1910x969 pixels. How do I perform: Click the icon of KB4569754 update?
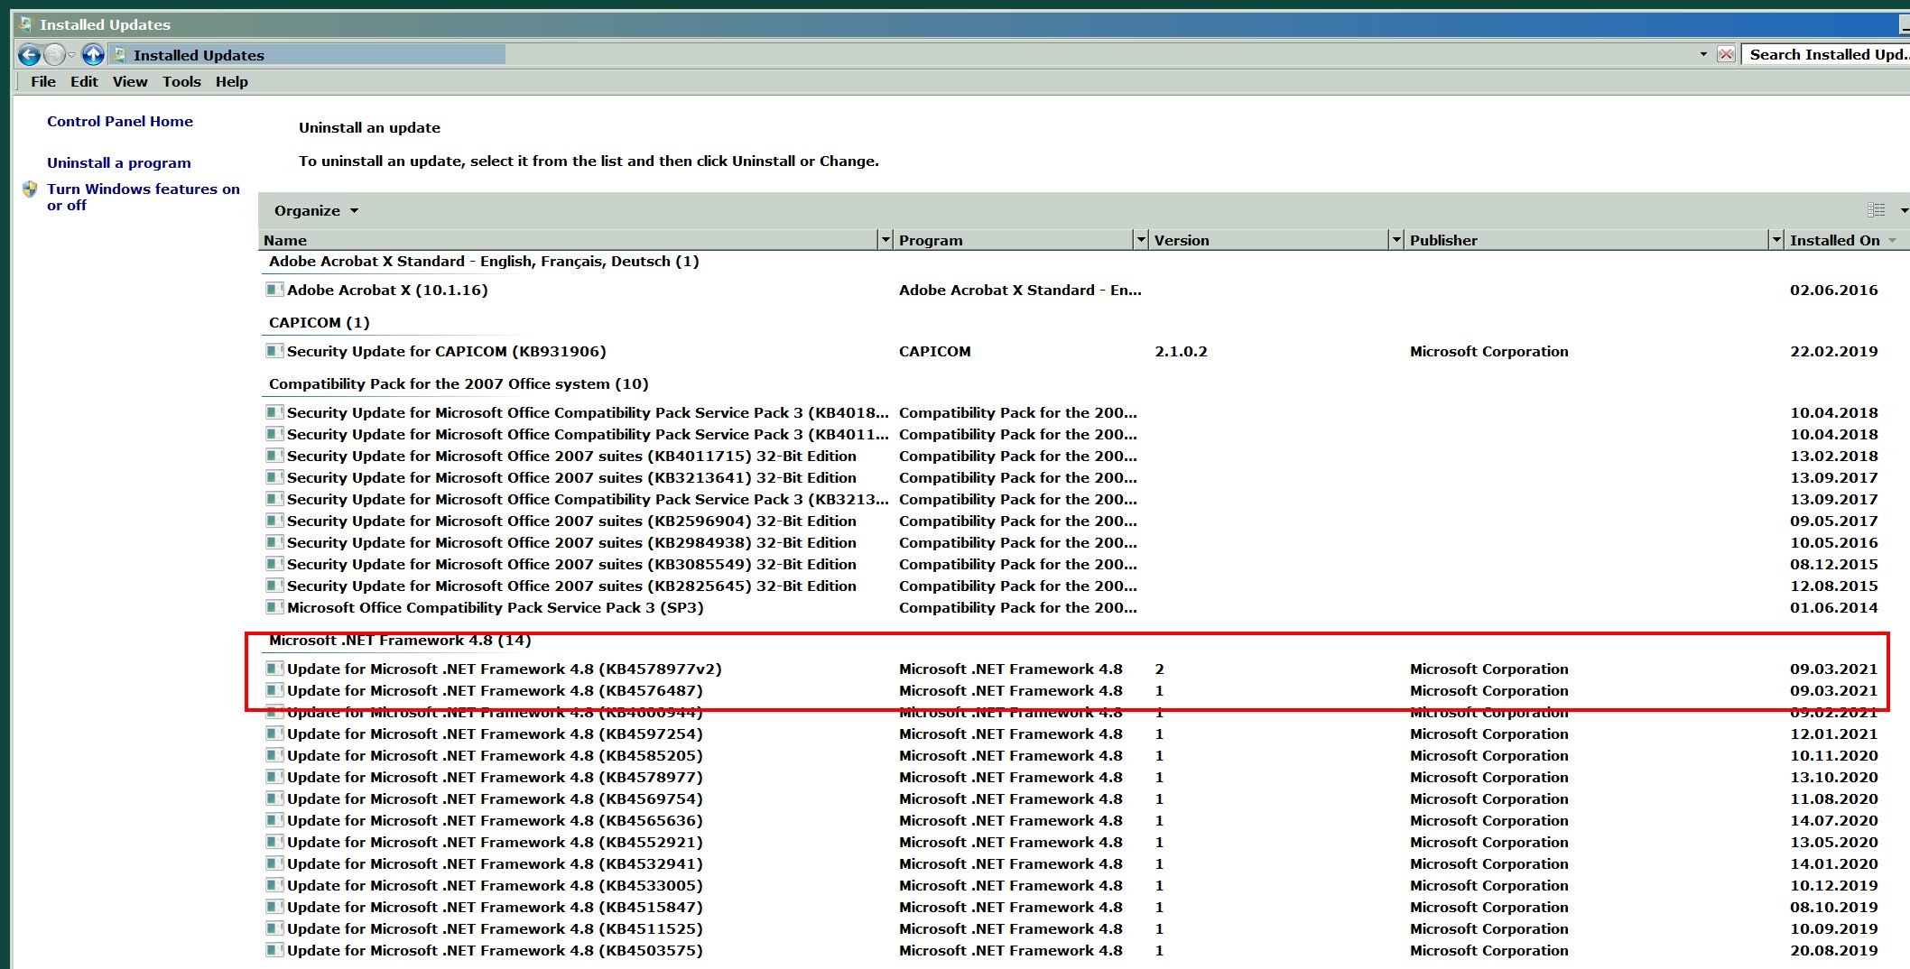(274, 798)
